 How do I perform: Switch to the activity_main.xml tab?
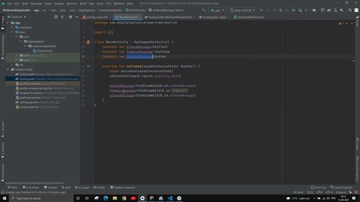click(x=96, y=17)
